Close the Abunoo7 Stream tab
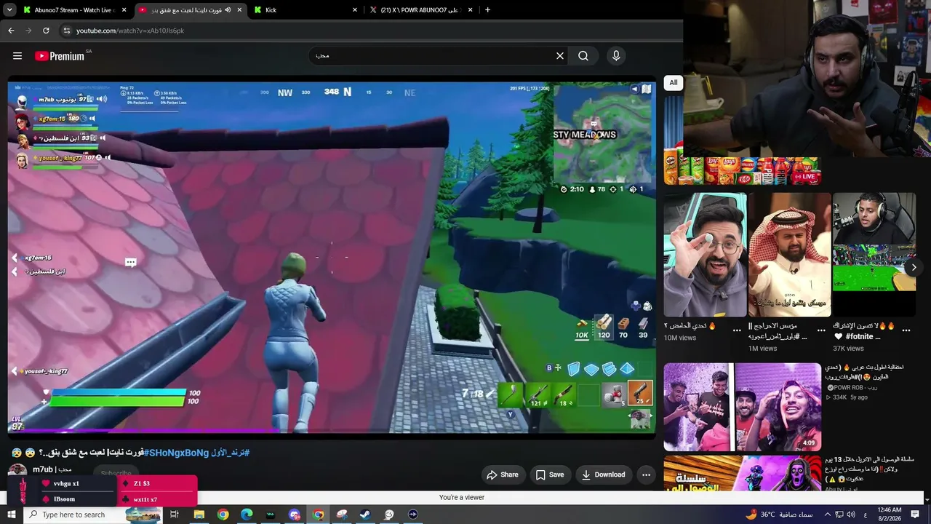This screenshot has width=931, height=524. click(124, 10)
